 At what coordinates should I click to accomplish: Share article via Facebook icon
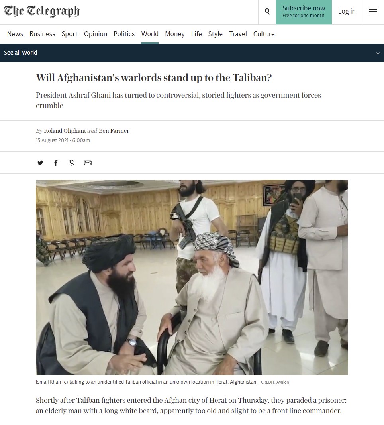pyautogui.click(x=56, y=163)
